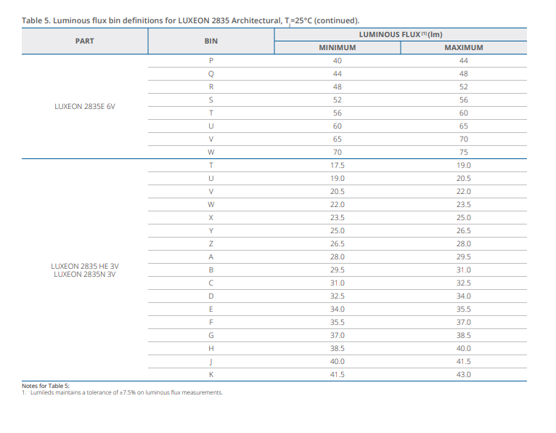Select minimum "28.0" in bin A row

click(338, 257)
